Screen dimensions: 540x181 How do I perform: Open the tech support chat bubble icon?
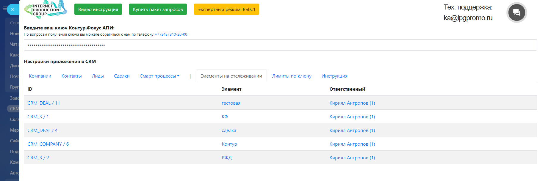pyautogui.click(x=516, y=12)
